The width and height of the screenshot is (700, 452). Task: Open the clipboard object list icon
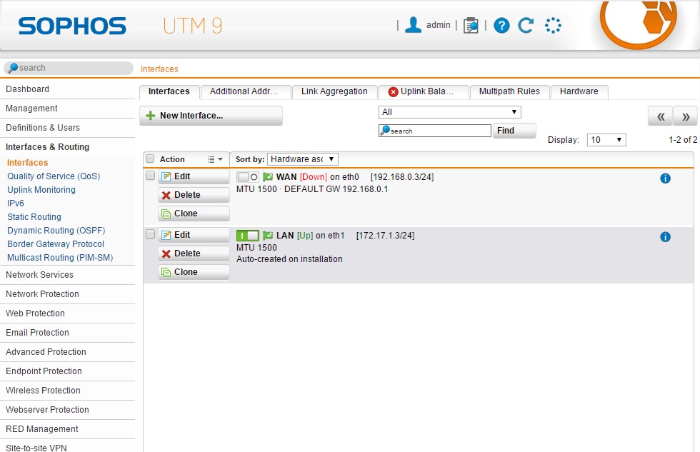click(471, 26)
